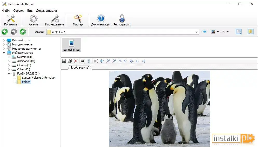Expand the System (C:) drive node
258x148 pixels.
point(9,57)
